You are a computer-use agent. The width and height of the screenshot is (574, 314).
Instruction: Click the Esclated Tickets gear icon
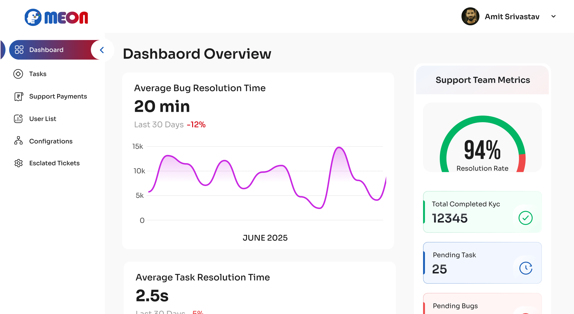pyautogui.click(x=18, y=163)
